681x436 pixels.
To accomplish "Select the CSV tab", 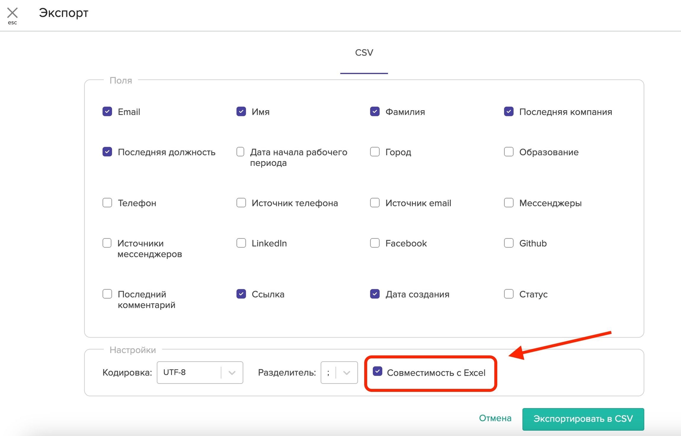I will point(364,53).
